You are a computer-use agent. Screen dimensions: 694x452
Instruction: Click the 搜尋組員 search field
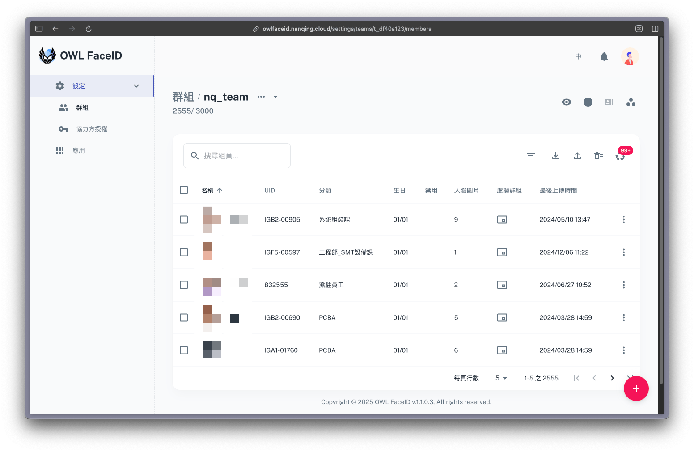tap(241, 156)
